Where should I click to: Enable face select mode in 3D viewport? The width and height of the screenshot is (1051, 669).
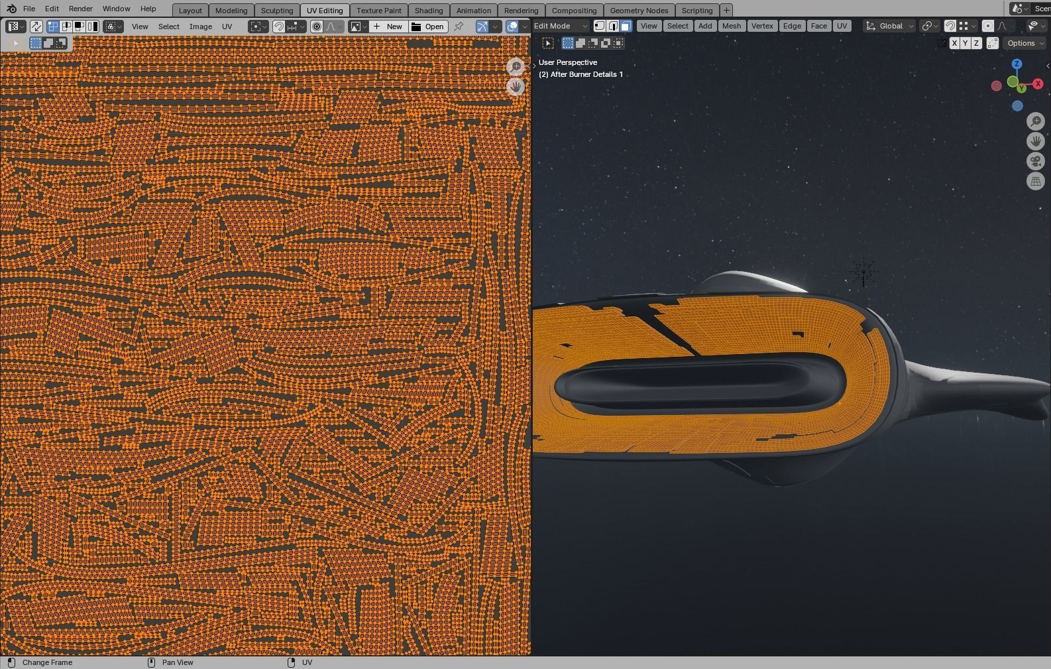click(626, 26)
